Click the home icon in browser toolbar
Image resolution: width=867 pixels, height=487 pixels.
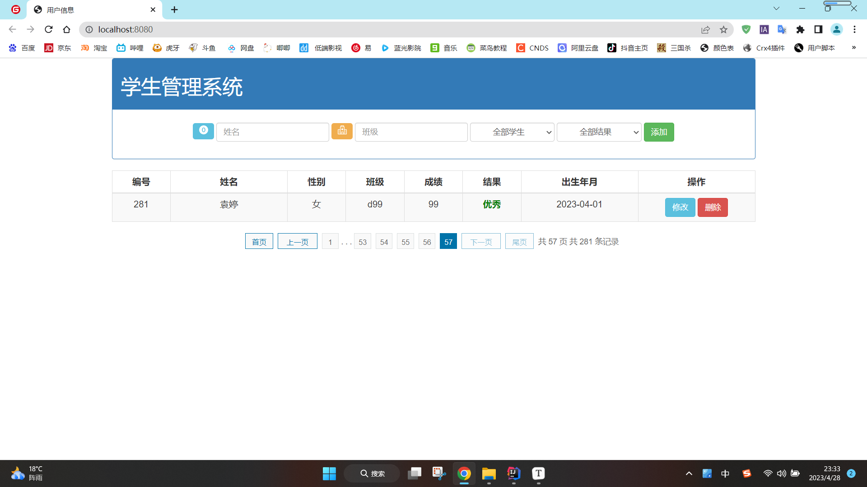pyautogui.click(x=67, y=29)
